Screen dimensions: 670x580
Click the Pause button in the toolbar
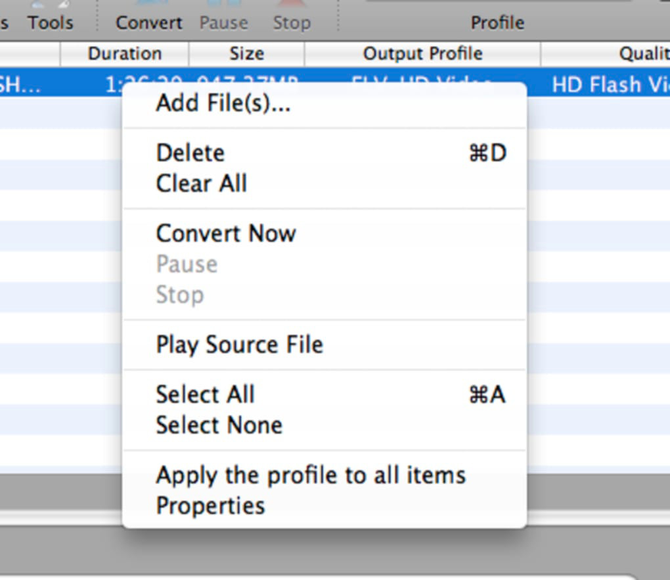coord(223,22)
